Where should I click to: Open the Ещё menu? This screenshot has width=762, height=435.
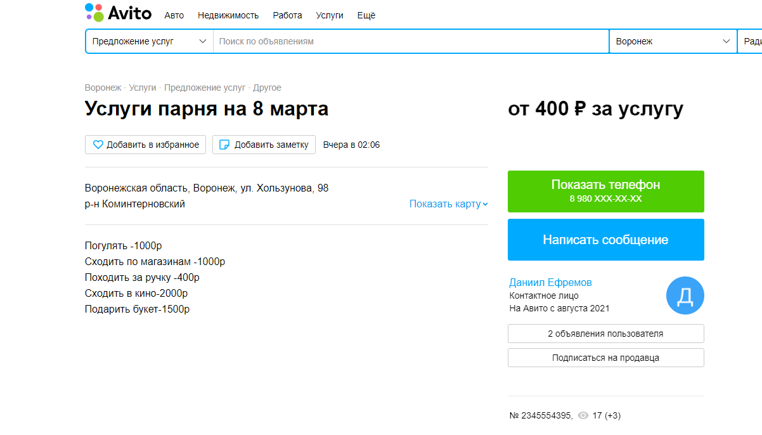point(366,15)
